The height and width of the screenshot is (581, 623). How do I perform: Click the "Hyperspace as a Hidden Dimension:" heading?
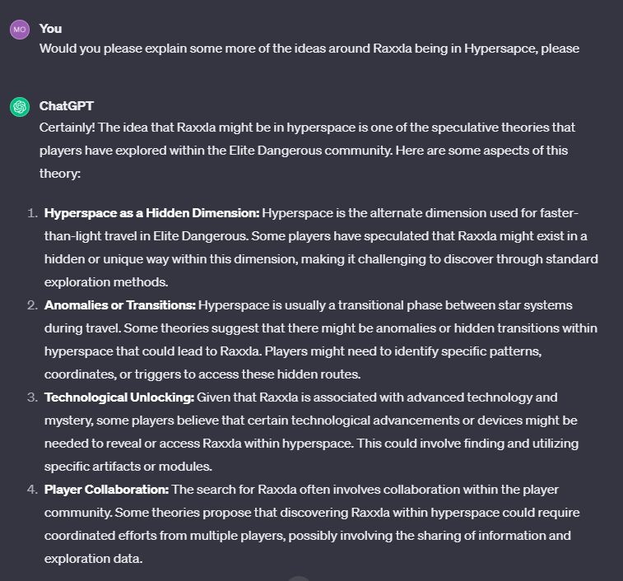click(151, 213)
